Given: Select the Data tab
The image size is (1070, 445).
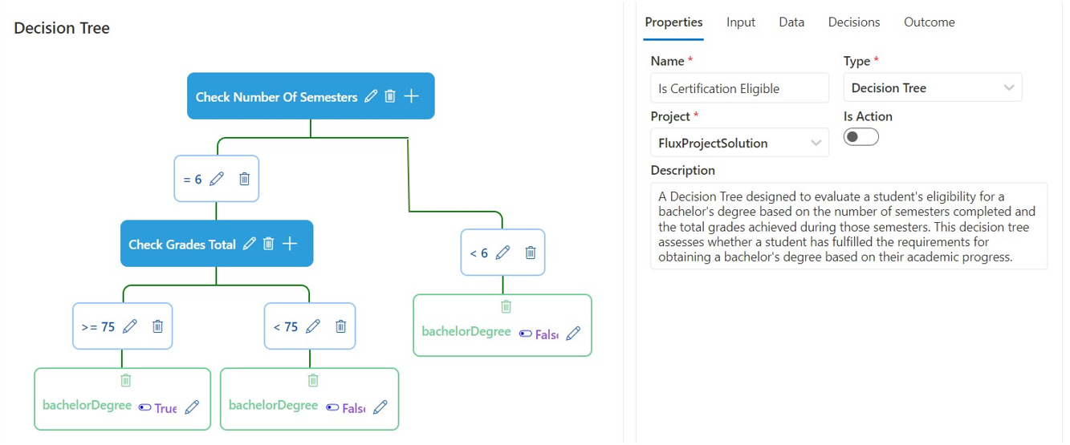Looking at the screenshot, I should (x=791, y=22).
